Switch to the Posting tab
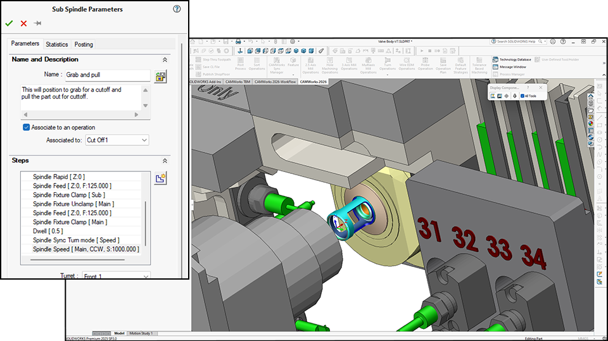This screenshot has width=608, height=341. (84, 44)
